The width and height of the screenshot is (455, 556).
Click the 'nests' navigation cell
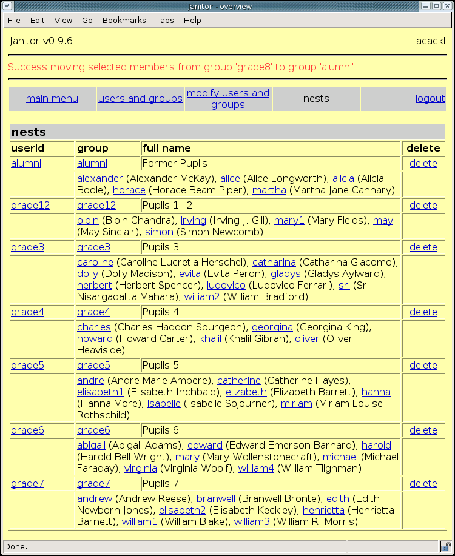(x=316, y=99)
